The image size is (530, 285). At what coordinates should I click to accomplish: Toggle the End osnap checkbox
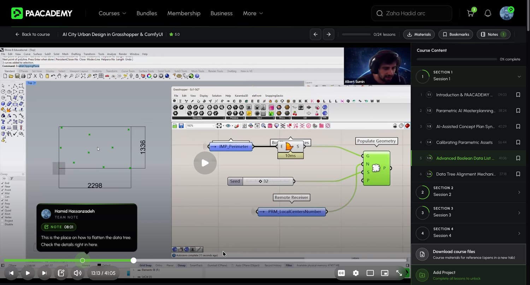coord(2,183)
